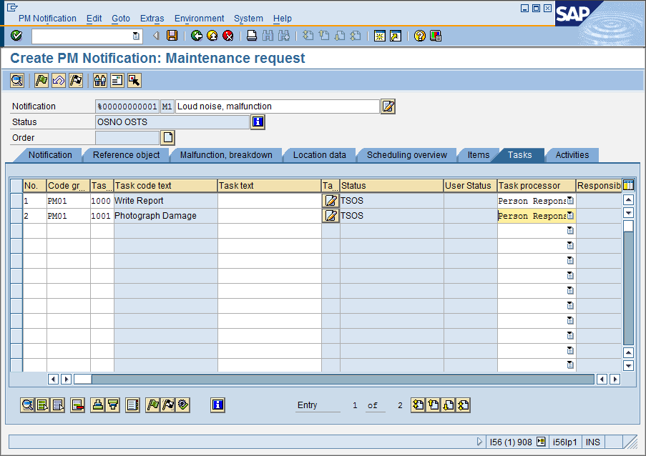The image size is (646, 456).
Task: Open the Task processor value help for Write Report
Action: pos(570,200)
